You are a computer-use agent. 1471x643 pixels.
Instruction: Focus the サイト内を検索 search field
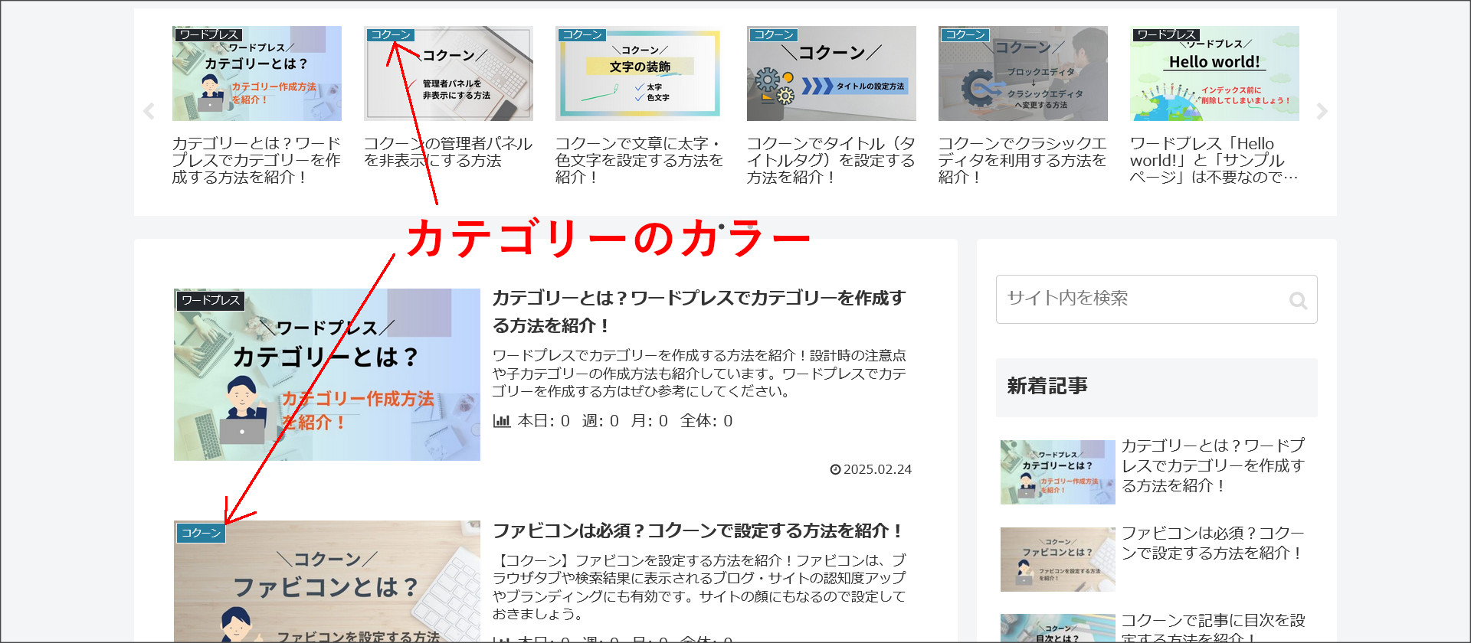click(x=1156, y=299)
